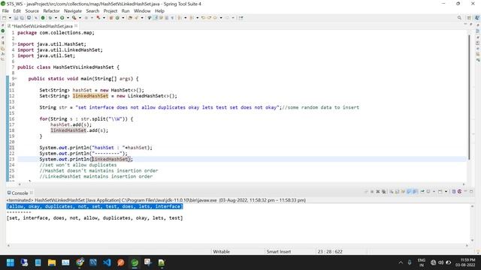Expand the Display Selected Console dropdown
This screenshot has height=270, width=481.
(434, 192)
